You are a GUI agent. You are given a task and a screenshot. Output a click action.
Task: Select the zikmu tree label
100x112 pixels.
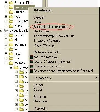(18, 26)
